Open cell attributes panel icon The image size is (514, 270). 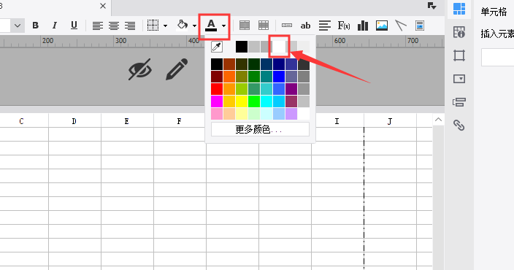click(x=459, y=32)
